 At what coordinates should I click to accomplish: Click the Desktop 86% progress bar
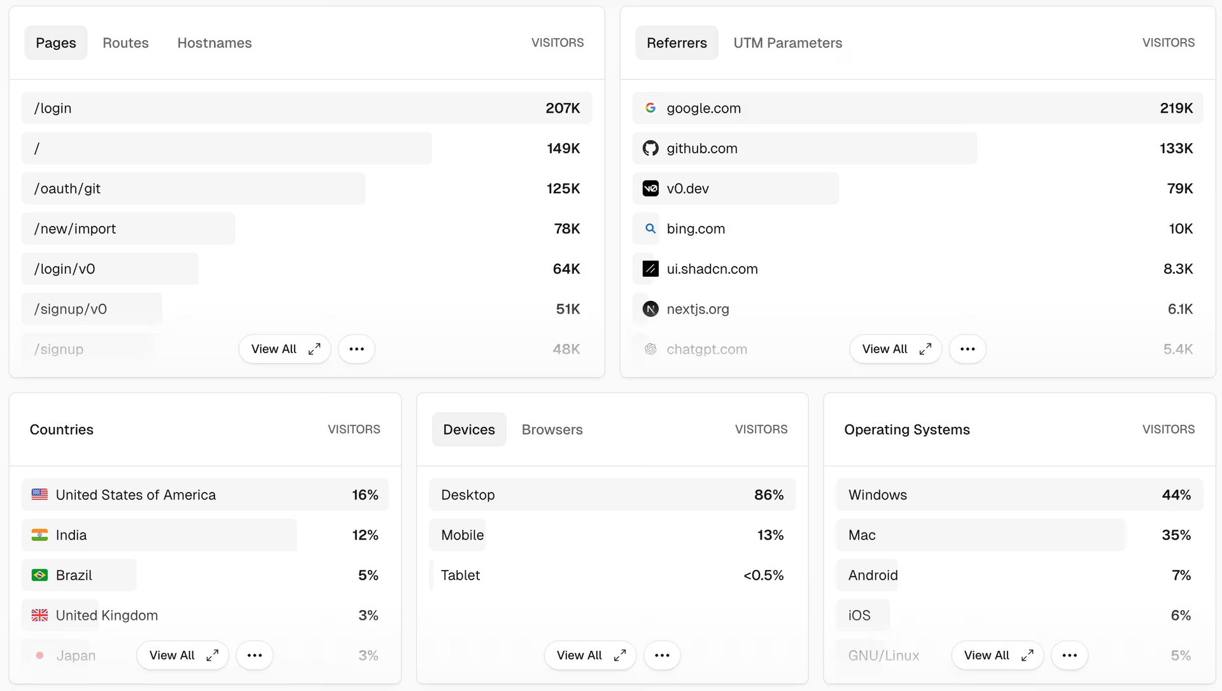[611, 494]
